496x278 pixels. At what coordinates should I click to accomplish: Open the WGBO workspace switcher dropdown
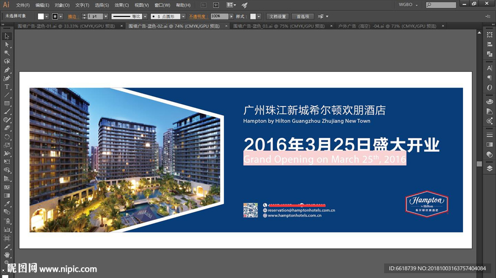point(408,5)
